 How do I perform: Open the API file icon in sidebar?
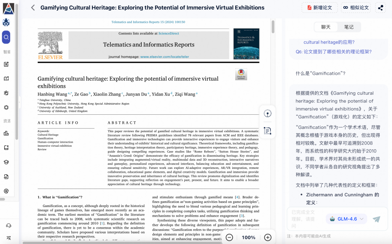point(6,177)
